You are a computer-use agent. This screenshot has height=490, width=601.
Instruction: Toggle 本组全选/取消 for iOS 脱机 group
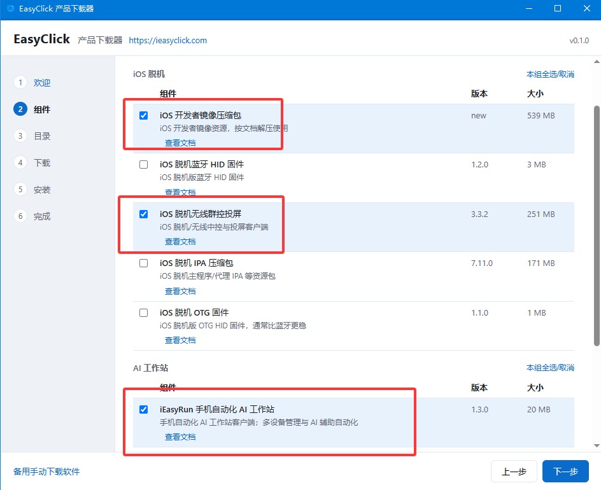(x=550, y=74)
